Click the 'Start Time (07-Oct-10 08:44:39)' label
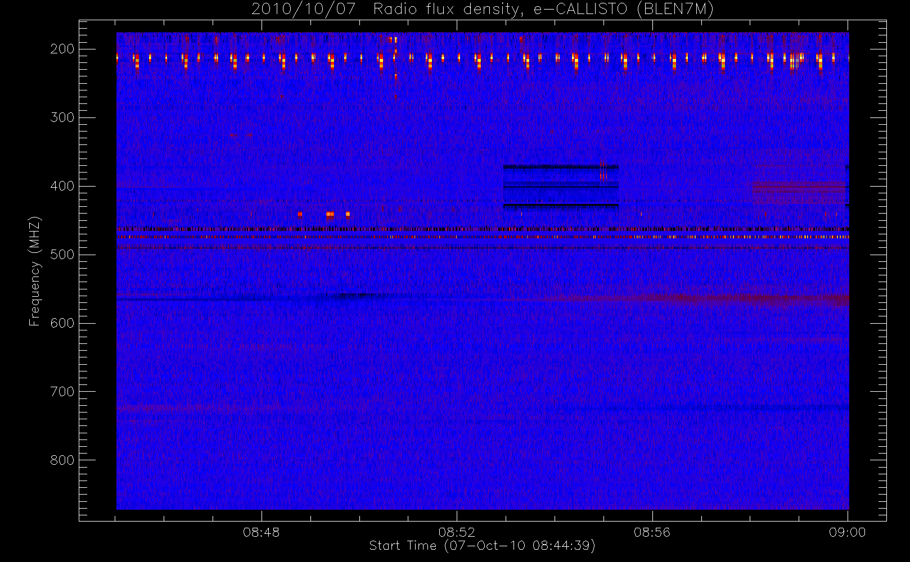The height and width of the screenshot is (562, 910). [482, 546]
